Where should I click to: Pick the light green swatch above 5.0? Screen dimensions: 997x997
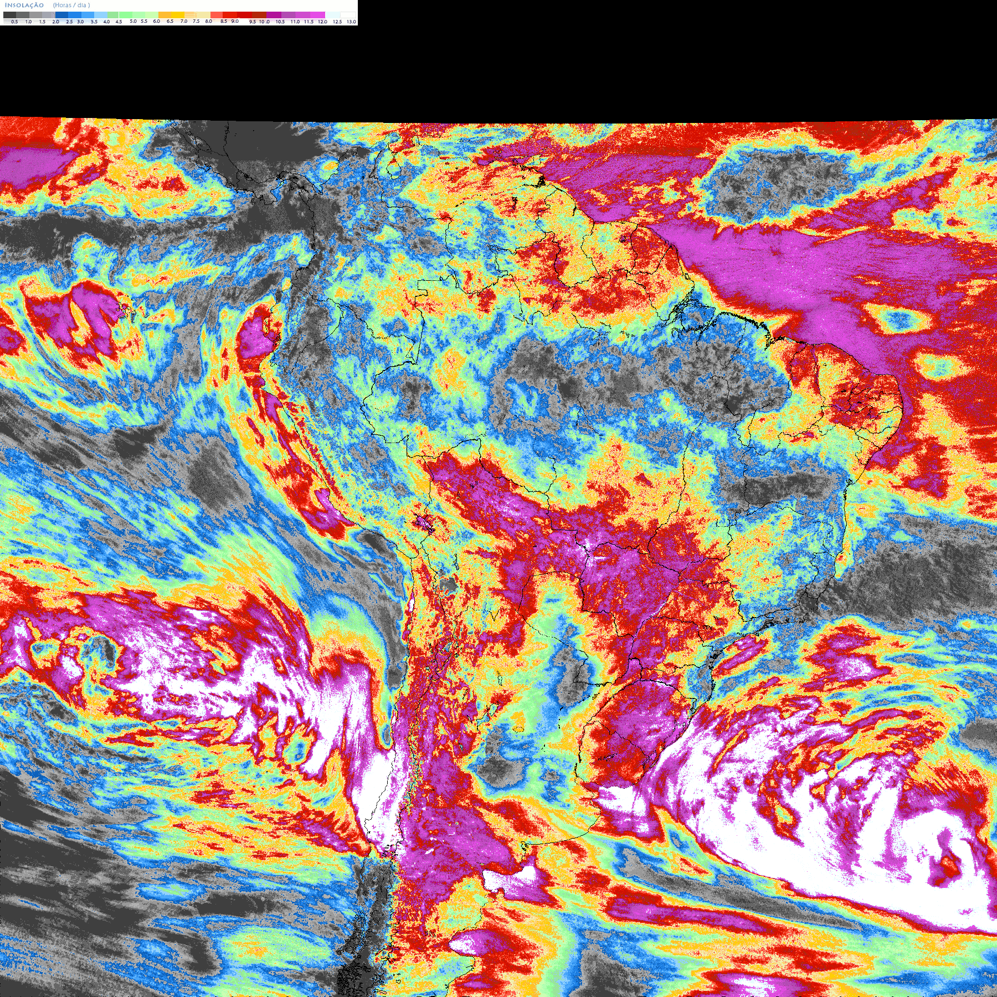(126, 15)
